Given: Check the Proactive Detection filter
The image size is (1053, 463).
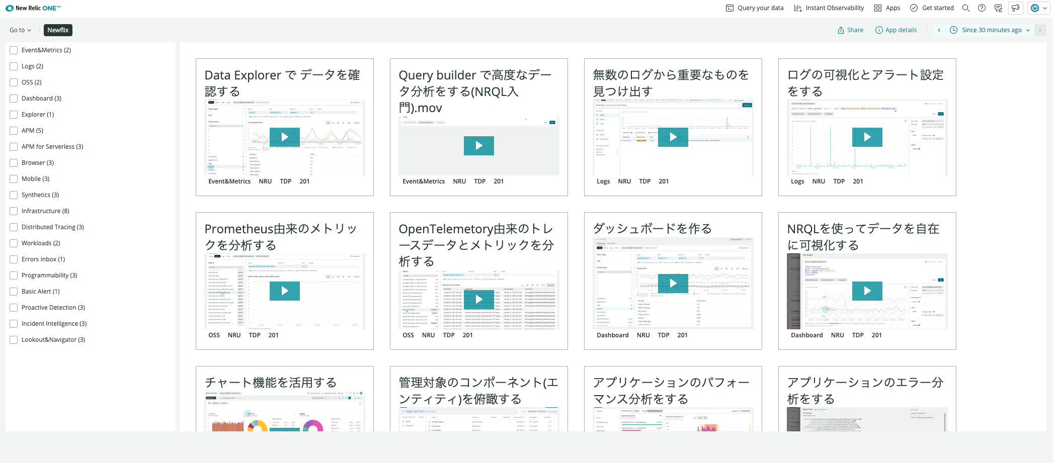Looking at the screenshot, I should [x=14, y=308].
